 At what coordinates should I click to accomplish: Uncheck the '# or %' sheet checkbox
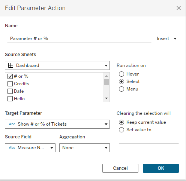click(x=10, y=76)
